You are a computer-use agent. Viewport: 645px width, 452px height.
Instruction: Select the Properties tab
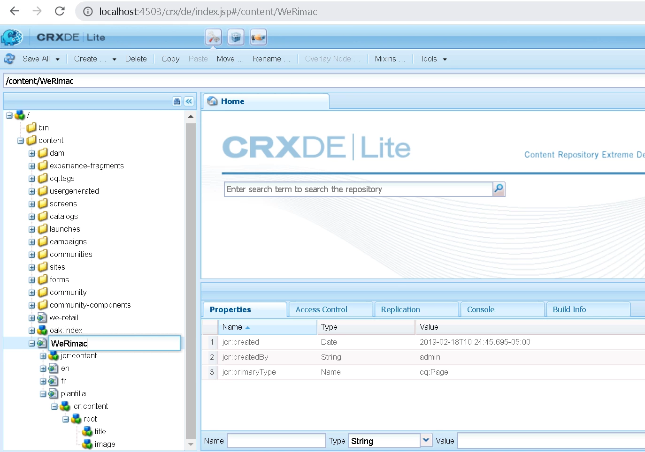245,309
